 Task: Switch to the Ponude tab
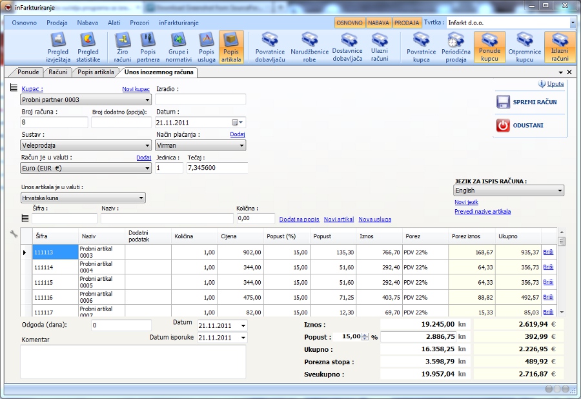tap(28, 72)
